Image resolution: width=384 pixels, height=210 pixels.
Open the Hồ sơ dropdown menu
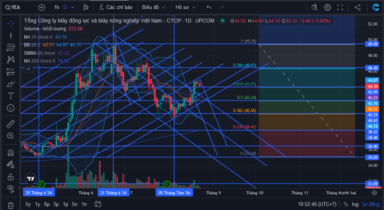[x=185, y=7]
